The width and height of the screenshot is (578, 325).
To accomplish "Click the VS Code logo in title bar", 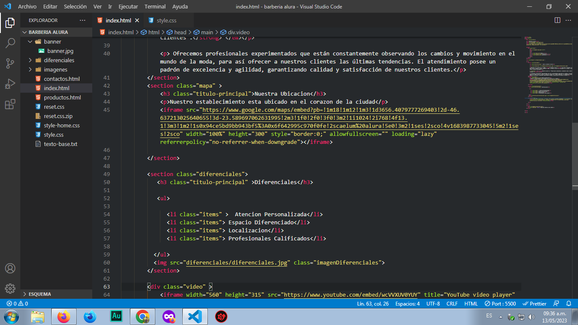I will pyautogui.click(x=8, y=6).
